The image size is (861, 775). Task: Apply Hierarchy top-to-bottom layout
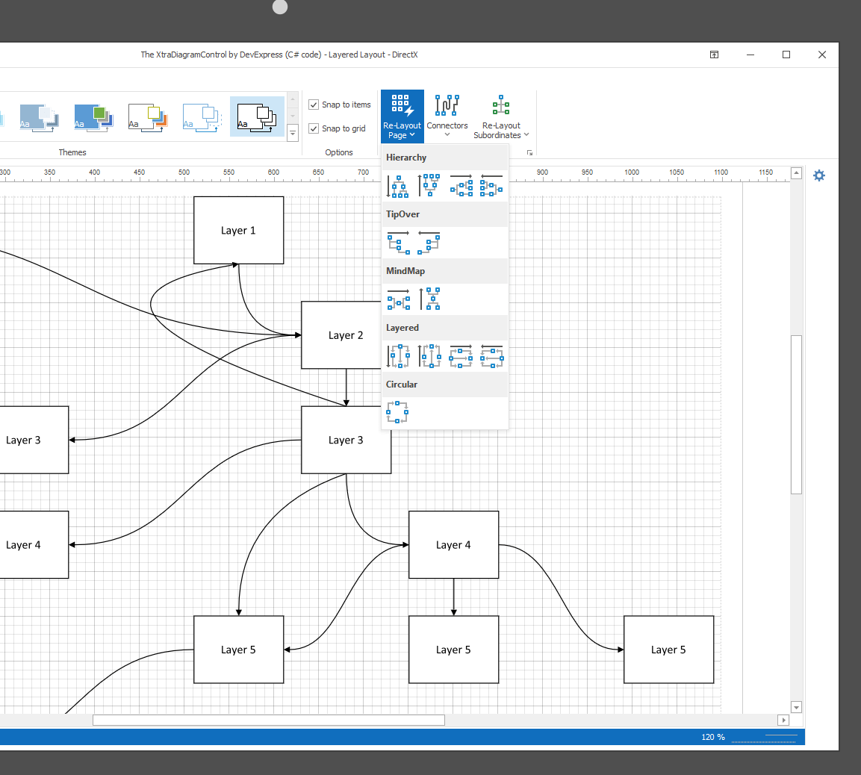(x=397, y=187)
